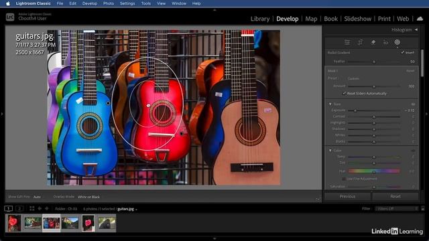Switch to main window display 1
429x241 pixels.
[x=9, y=208]
